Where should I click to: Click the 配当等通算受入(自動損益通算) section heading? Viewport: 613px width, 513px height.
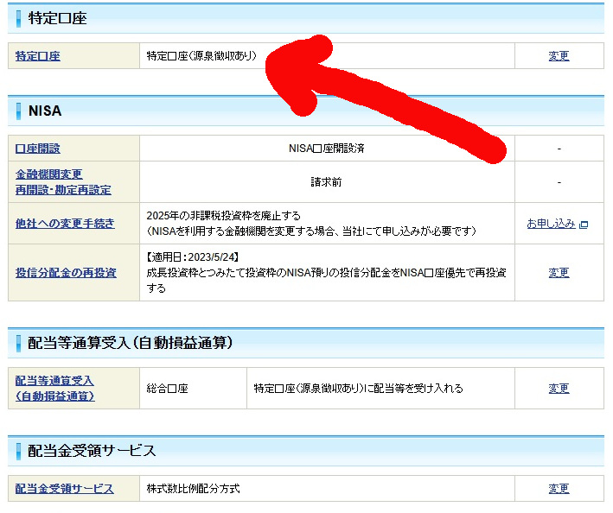click(130, 343)
